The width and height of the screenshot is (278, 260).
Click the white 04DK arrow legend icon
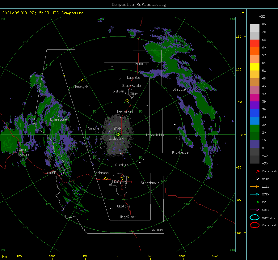pos(255,179)
